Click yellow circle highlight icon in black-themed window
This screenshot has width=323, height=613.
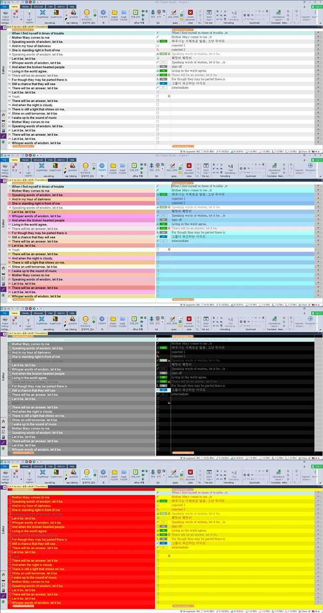click(87, 322)
